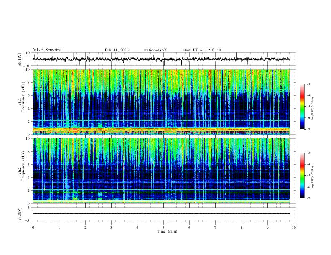Click the ch.1 PSD color scale bar
Screen dimensions: 331x255
coord(303,107)
